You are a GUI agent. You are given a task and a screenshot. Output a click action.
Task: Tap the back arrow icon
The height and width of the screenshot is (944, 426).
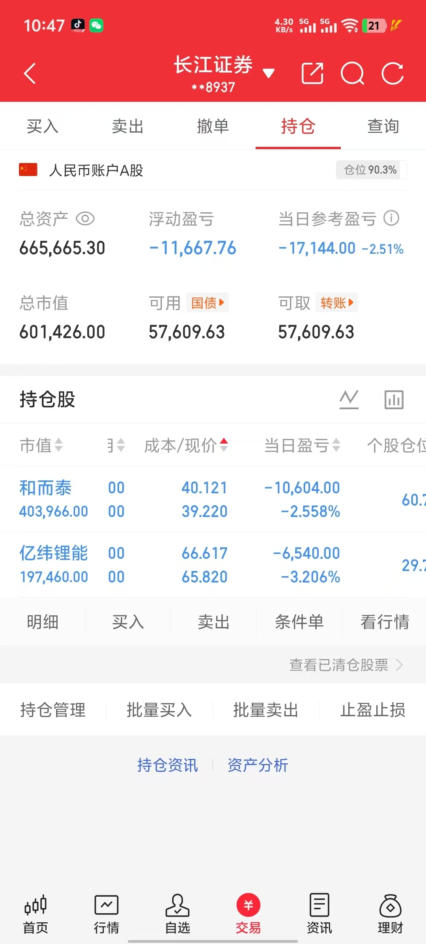[x=30, y=73]
